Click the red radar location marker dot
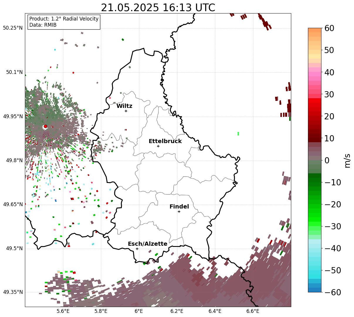354x317 pixels. pyautogui.click(x=45, y=126)
